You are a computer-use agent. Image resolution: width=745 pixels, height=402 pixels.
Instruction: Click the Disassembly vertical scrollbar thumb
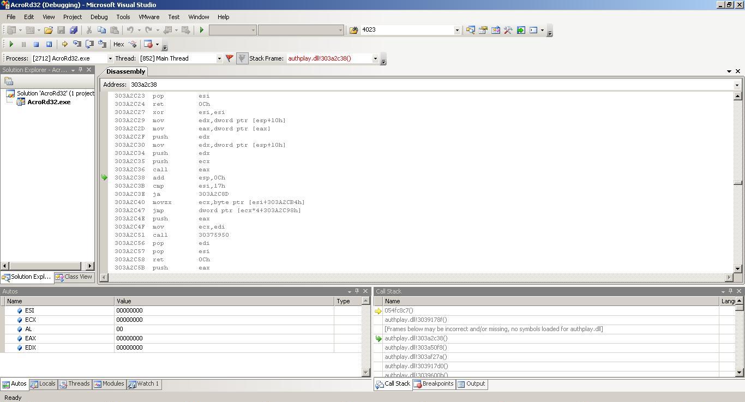(x=737, y=182)
